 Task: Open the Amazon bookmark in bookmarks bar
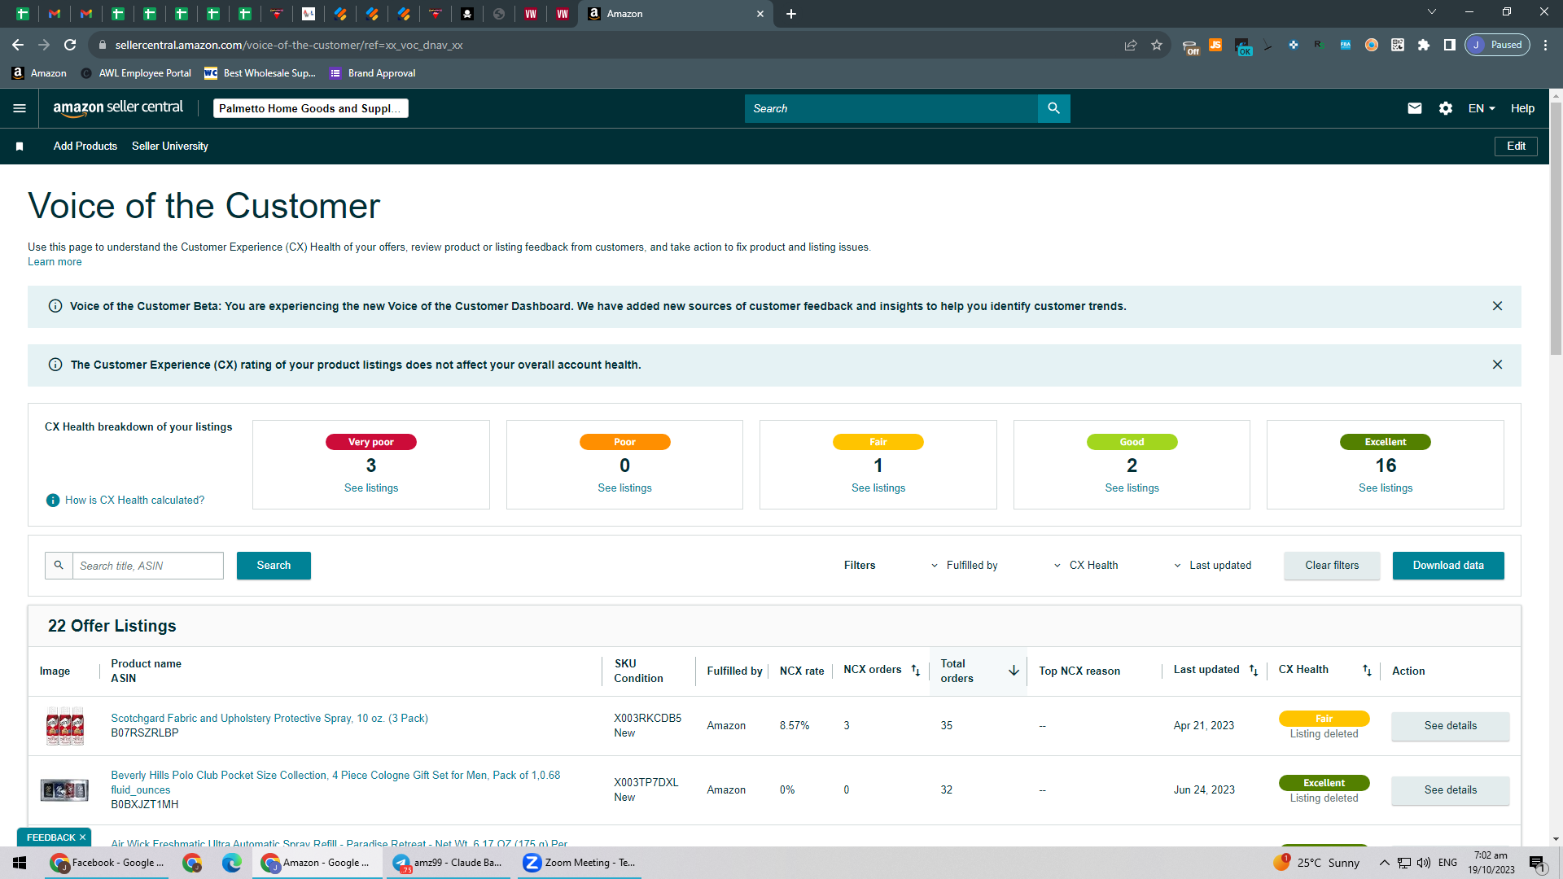click(40, 73)
